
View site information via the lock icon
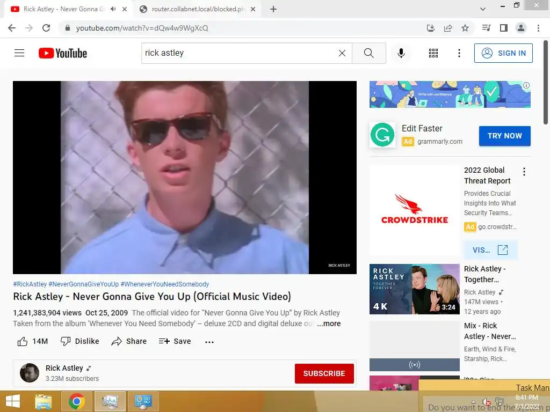point(68,28)
